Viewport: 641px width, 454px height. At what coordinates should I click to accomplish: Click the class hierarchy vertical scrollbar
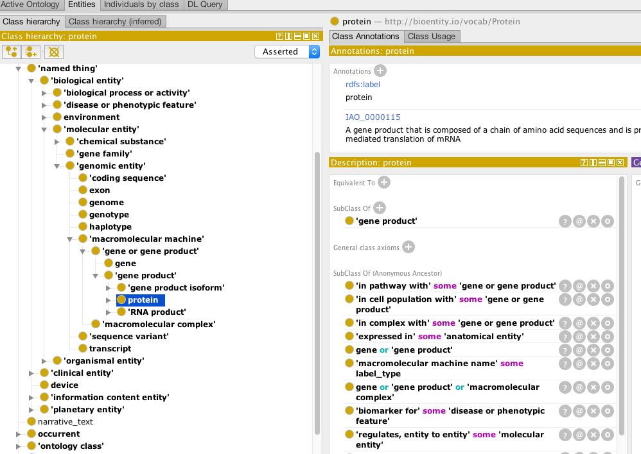pos(317,293)
